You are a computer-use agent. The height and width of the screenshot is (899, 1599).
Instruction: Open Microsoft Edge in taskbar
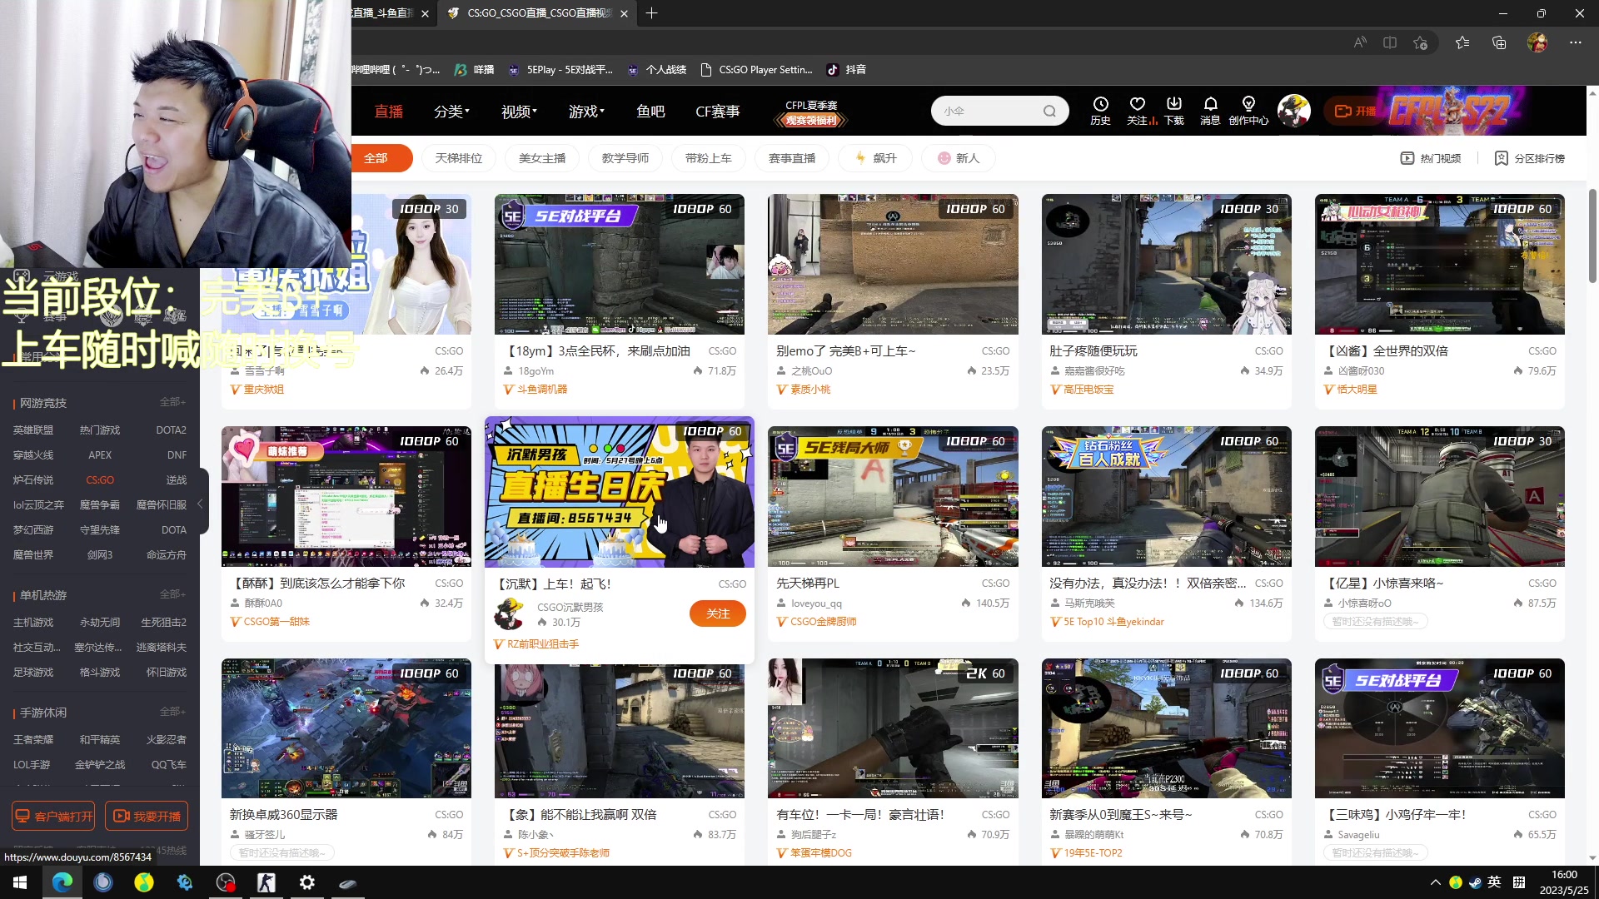coord(62,882)
